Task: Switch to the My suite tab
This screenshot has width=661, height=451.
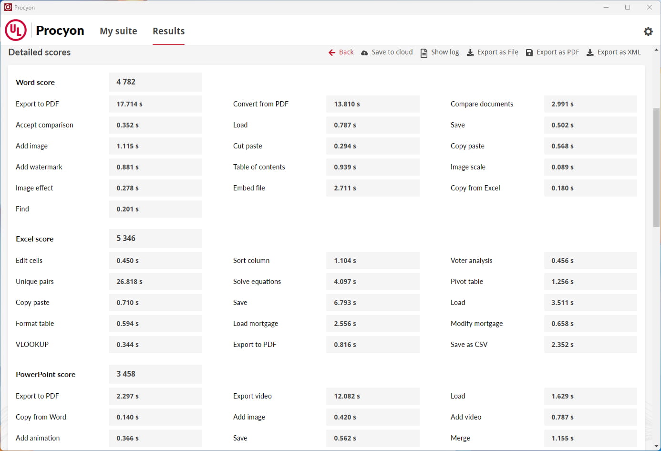Action: tap(118, 31)
